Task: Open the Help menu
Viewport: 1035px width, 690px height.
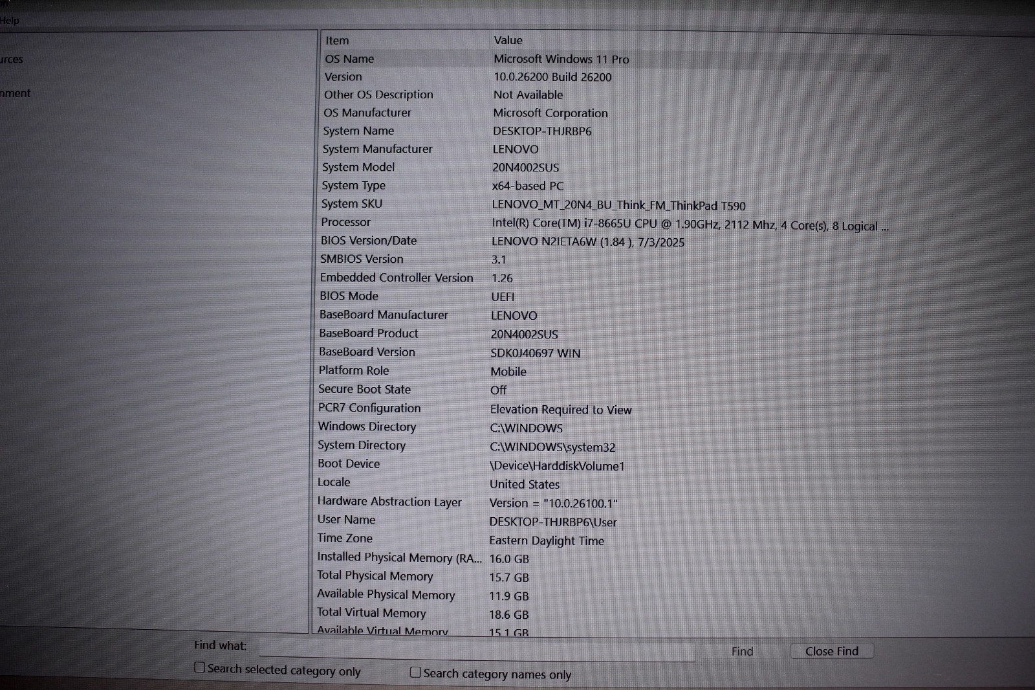Action: [x=9, y=20]
